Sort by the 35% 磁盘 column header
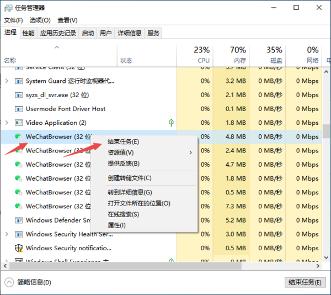 point(268,56)
